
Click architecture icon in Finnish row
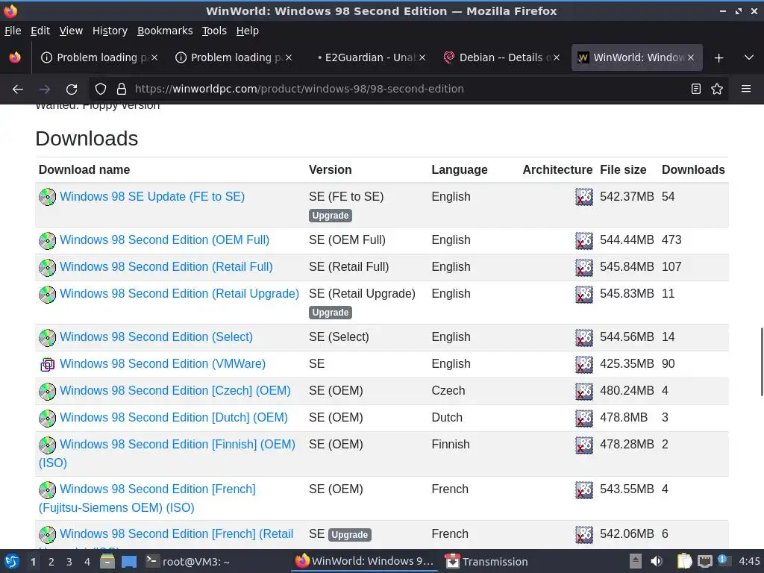(583, 445)
